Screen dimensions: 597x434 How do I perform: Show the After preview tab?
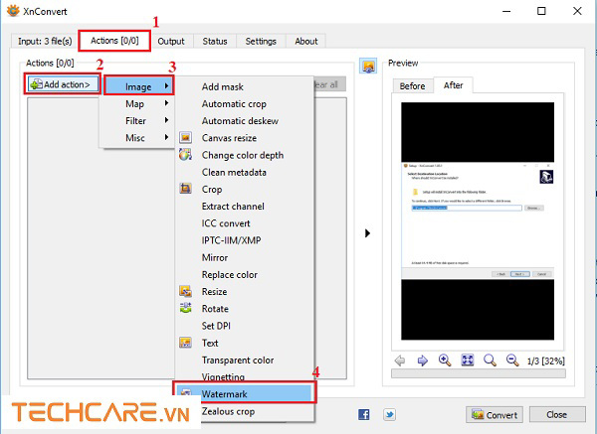pos(453,85)
